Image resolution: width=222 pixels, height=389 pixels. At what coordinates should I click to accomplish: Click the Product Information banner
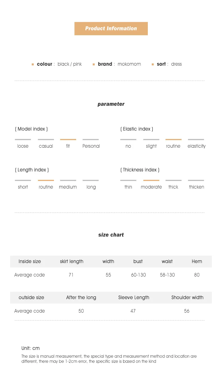(111, 28)
